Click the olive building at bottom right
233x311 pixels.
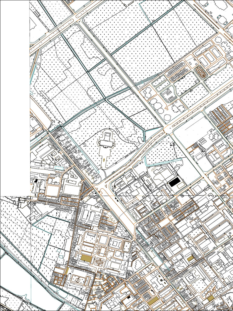click(x=211, y=298)
